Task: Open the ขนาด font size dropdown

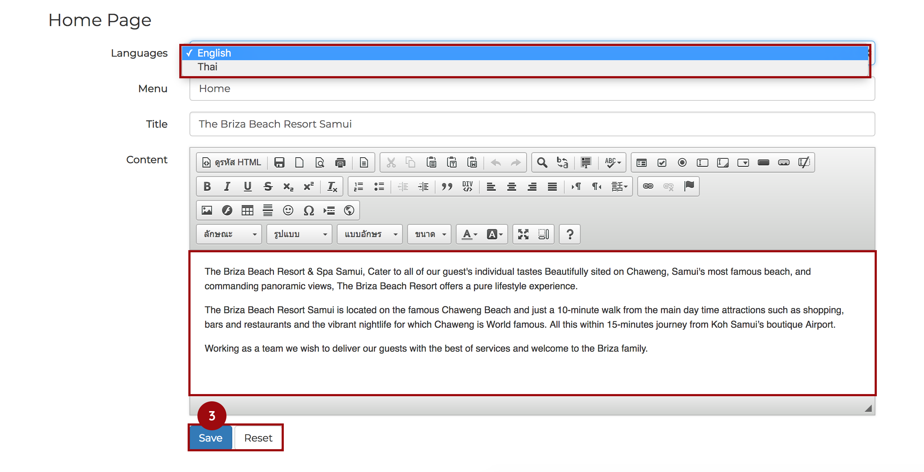Action: click(x=429, y=234)
